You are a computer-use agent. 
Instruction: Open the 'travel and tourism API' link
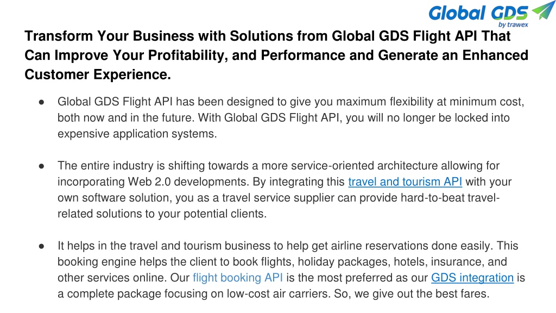405,181
